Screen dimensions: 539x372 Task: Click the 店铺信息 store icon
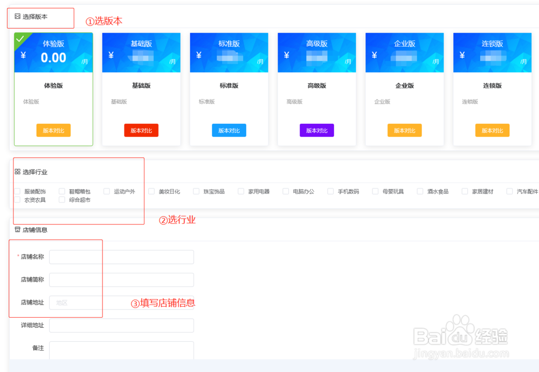point(18,229)
